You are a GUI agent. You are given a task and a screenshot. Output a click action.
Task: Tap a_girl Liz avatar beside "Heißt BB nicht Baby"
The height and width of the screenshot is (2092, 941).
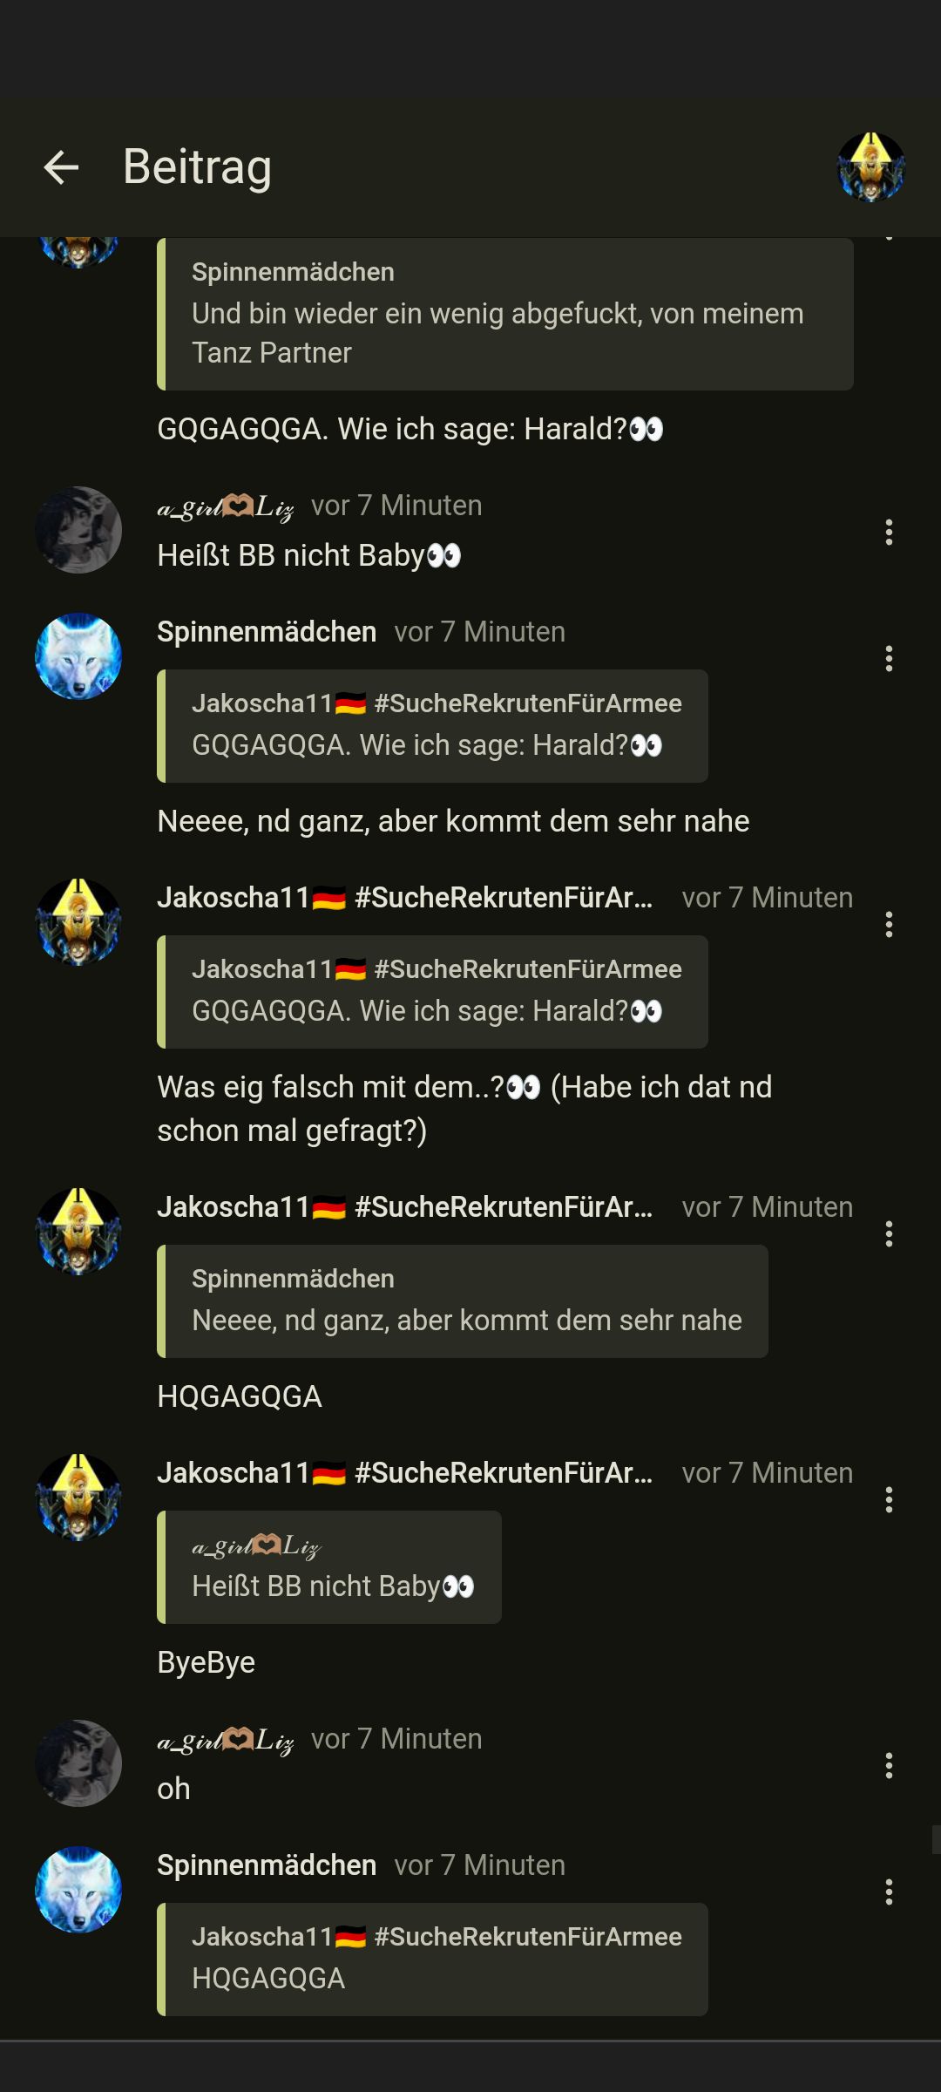[78, 530]
